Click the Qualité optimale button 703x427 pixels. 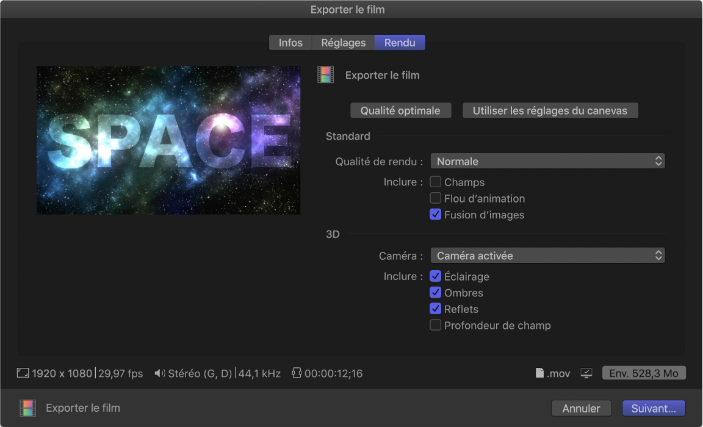coord(400,110)
